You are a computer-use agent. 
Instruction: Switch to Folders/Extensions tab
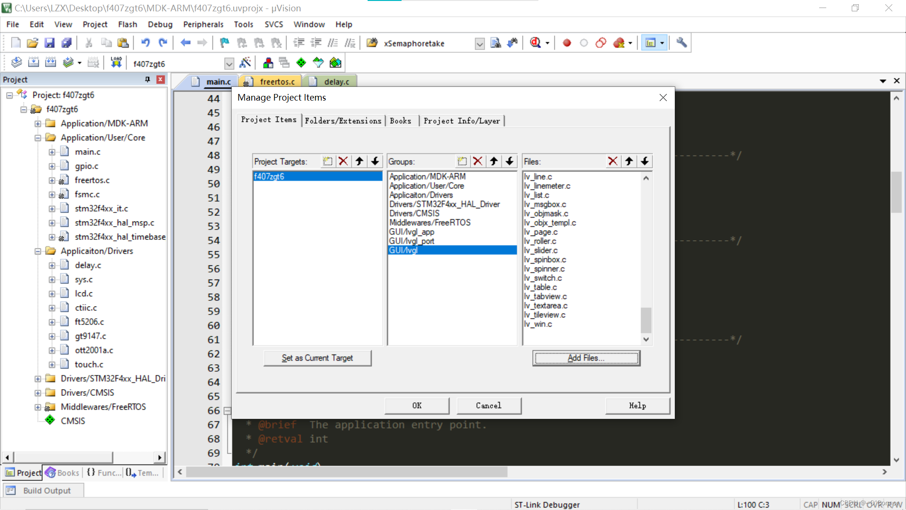[x=343, y=121]
